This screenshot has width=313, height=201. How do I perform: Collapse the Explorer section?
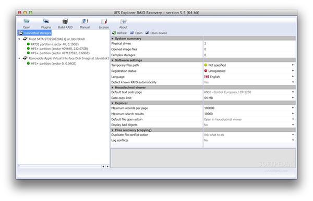click(112, 103)
